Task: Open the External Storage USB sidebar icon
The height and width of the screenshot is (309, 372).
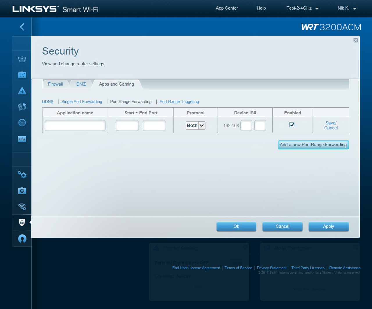Action: click(22, 139)
